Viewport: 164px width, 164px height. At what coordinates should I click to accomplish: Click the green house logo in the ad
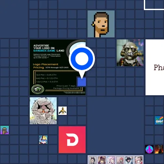pos(38,89)
